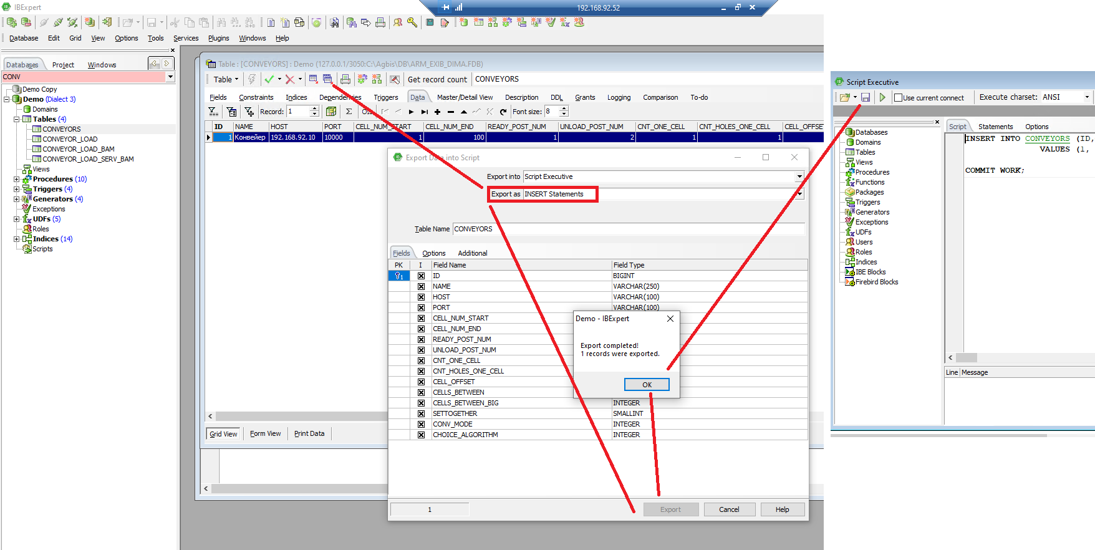Click the Register Database icon in main toolbar
The image size is (1095, 550).
[x=12, y=22]
